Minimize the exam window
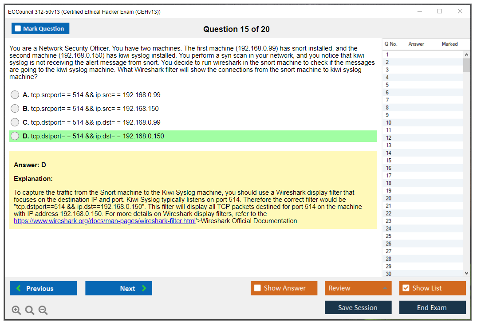Screen dimensions: 477x326 pyautogui.click(x=420, y=11)
